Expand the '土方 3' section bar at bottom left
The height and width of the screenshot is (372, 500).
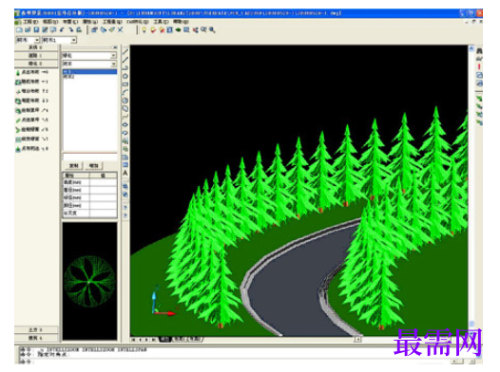[36, 329]
